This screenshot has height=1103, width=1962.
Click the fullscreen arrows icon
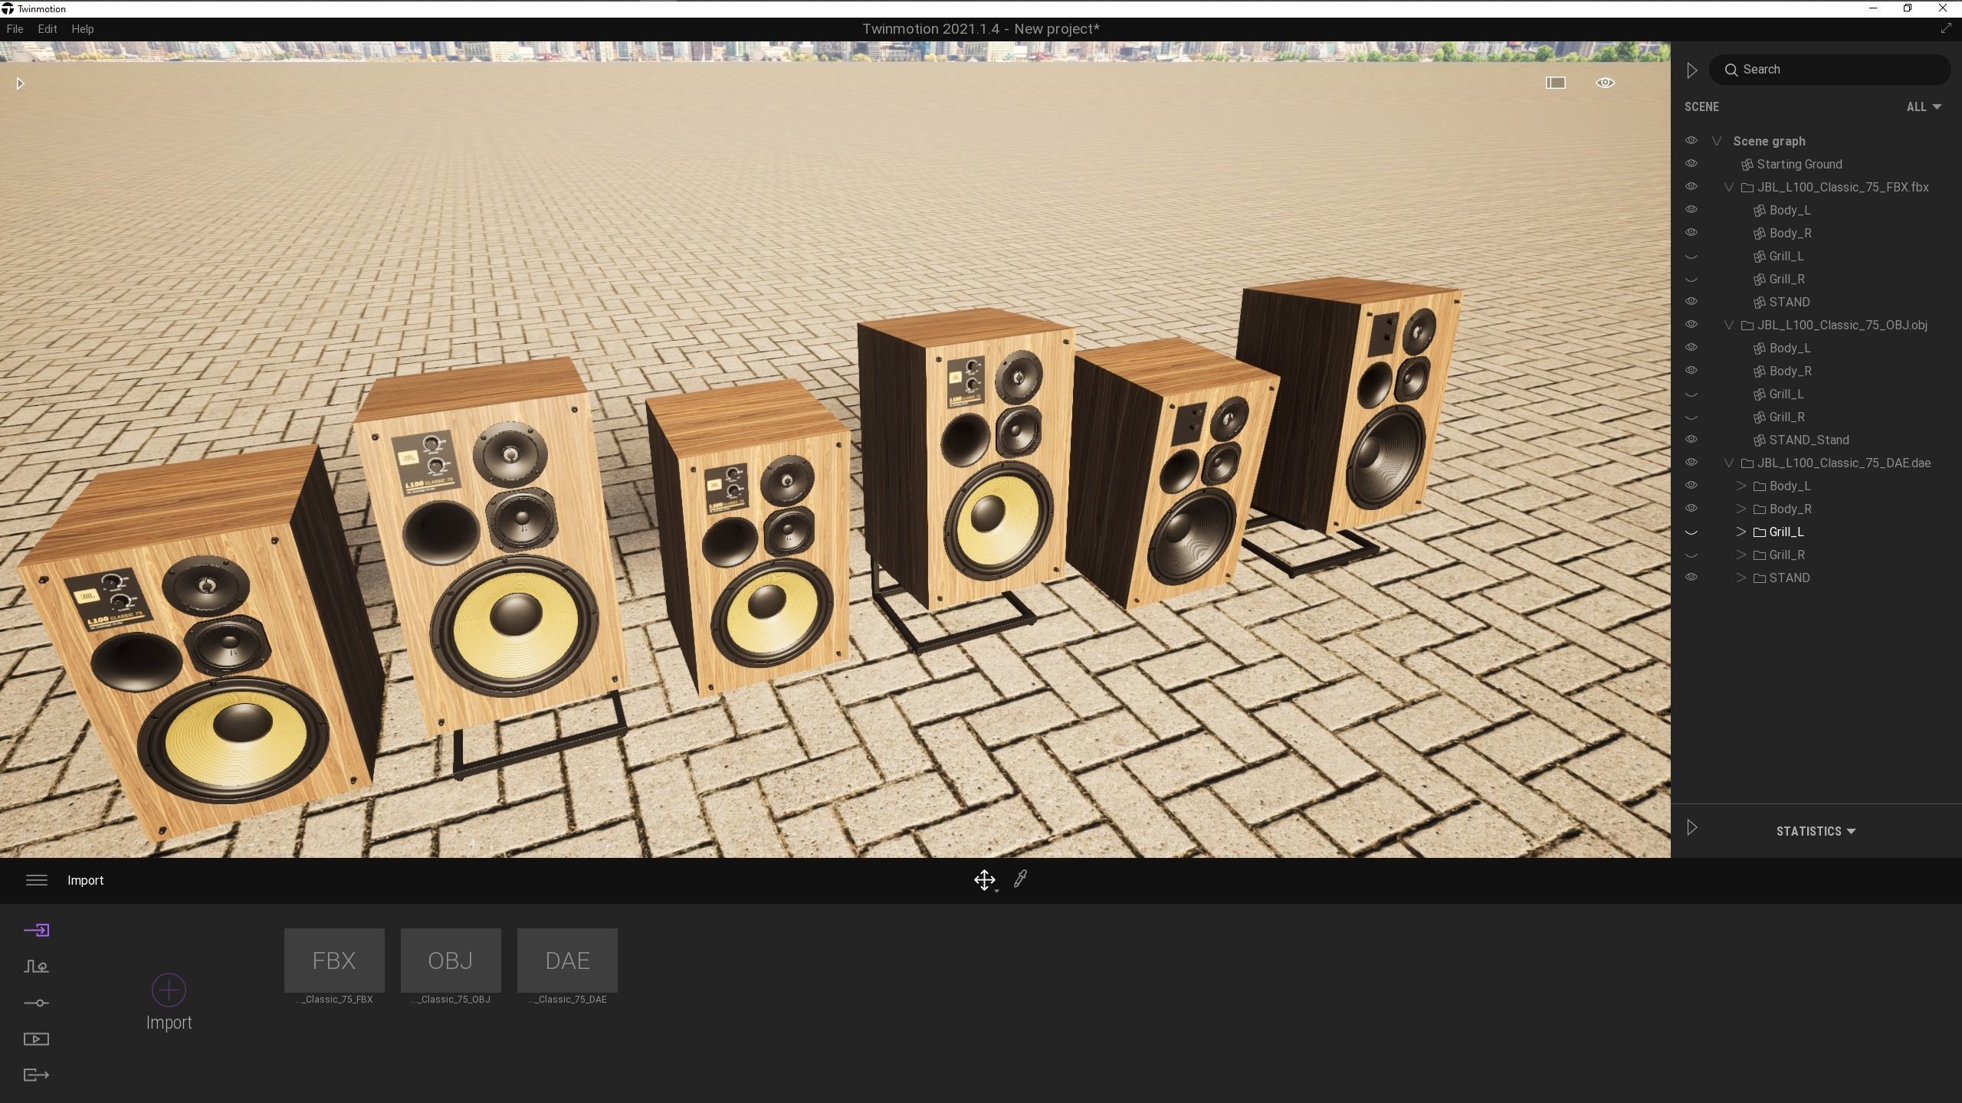click(1945, 28)
